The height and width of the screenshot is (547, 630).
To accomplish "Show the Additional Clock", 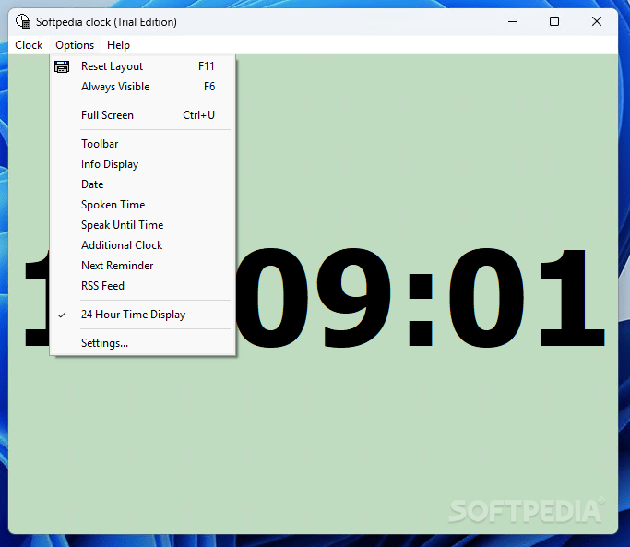I will [143, 245].
